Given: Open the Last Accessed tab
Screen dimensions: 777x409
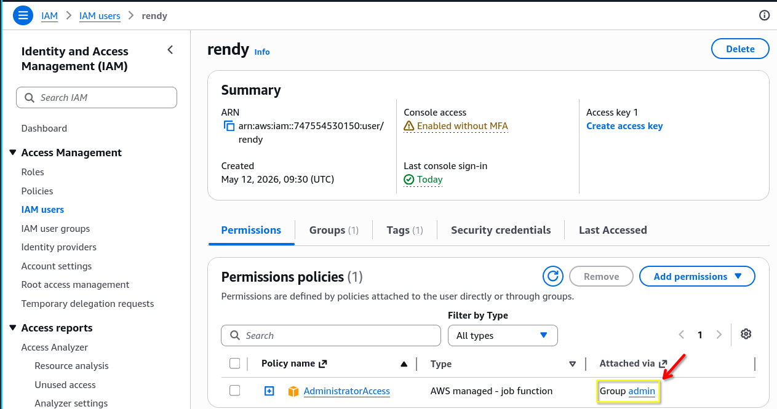Looking at the screenshot, I should point(613,230).
